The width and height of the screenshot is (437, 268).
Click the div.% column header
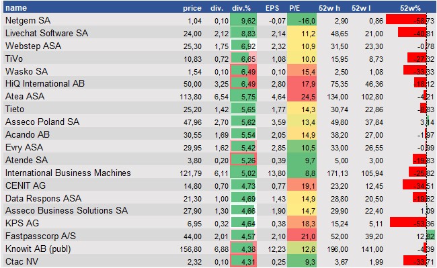point(241,8)
